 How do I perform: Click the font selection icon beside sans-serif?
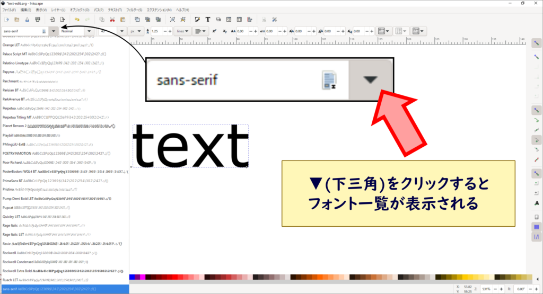(44, 31)
